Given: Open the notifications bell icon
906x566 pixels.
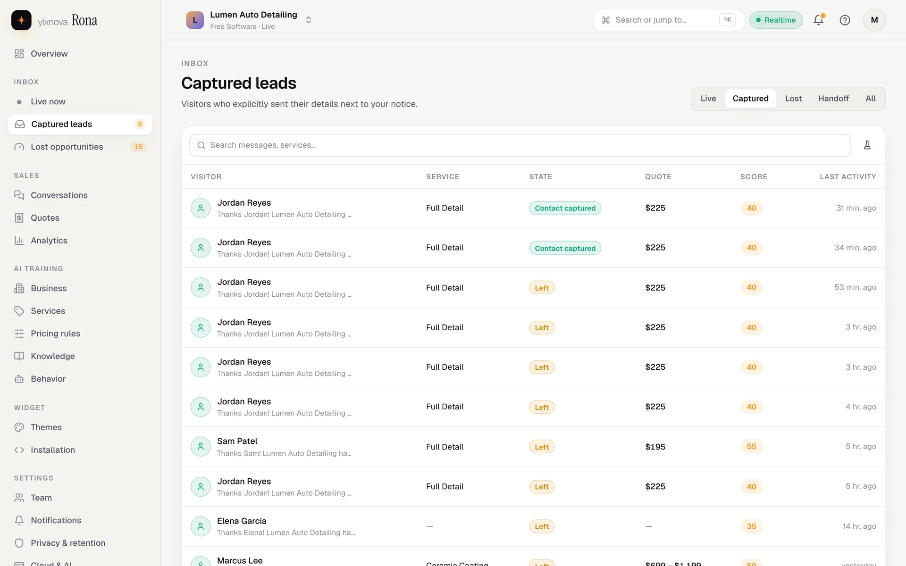Looking at the screenshot, I should (x=819, y=20).
